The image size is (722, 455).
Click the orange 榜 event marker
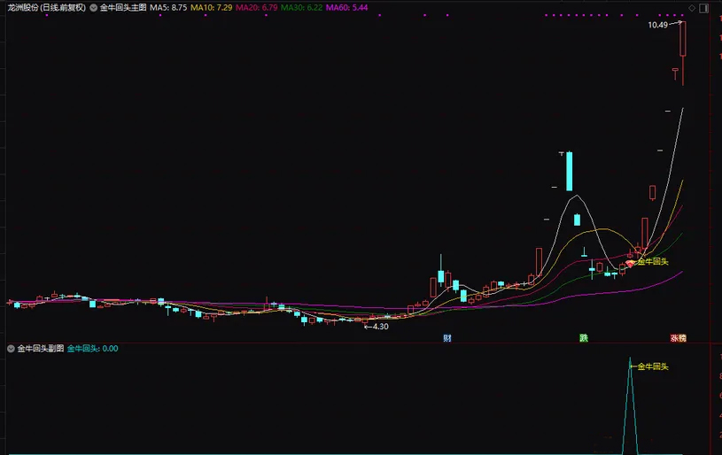682,338
